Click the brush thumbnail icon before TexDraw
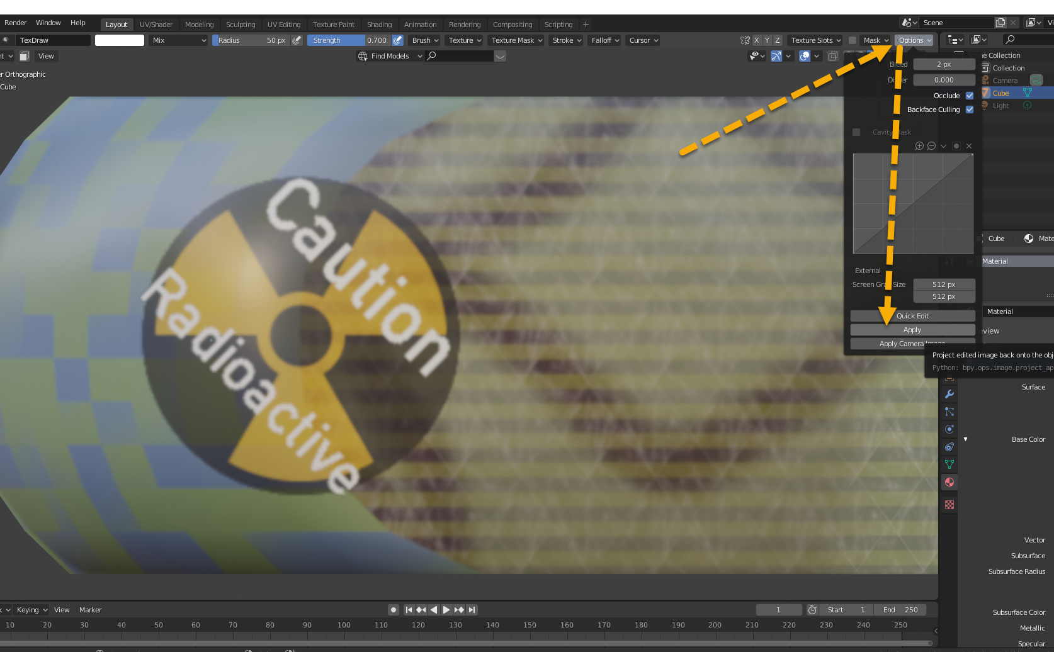 (6, 40)
